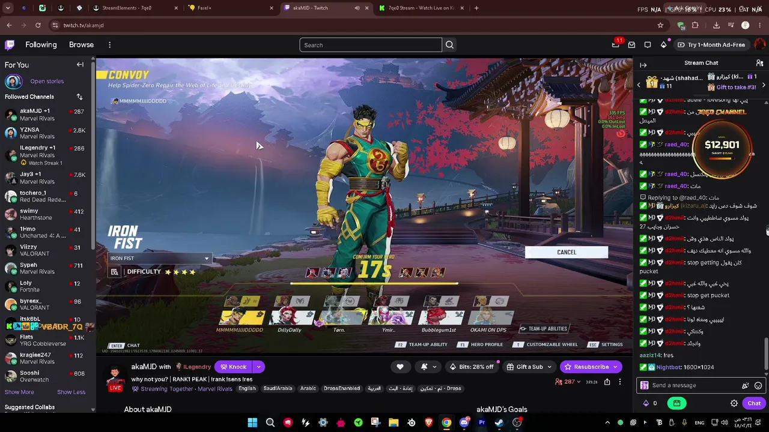Click the celebration party popper icon in chat
The height and width of the screenshot is (432, 769).
point(746,386)
